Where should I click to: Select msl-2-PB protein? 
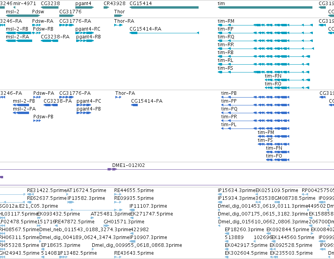[21, 105]
